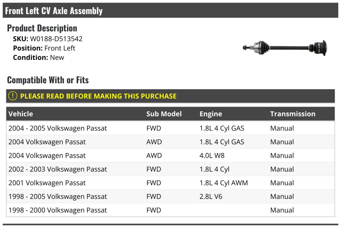Click the 2.8L V6 engine cell
The image size is (341, 228).
click(x=211, y=196)
